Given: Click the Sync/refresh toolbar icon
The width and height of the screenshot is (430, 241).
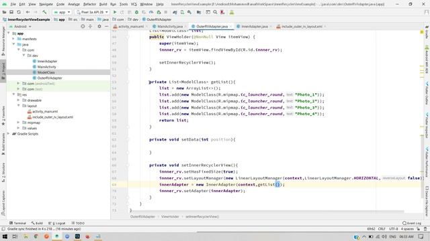Looking at the screenshot, I should coord(19,12).
